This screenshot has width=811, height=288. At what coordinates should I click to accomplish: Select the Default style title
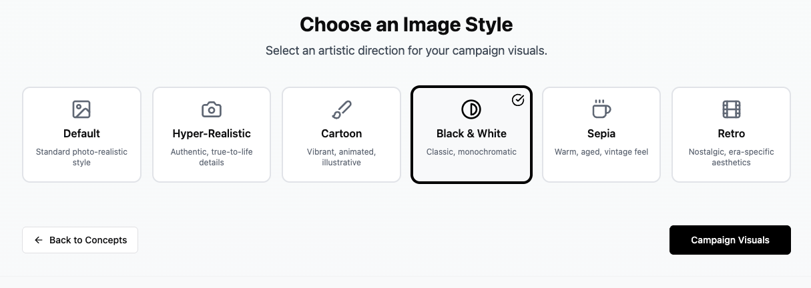pos(81,133)
